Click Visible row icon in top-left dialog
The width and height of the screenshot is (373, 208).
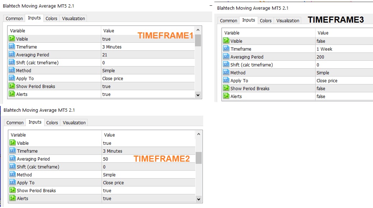pyautogui.click(x=11, y=38)
